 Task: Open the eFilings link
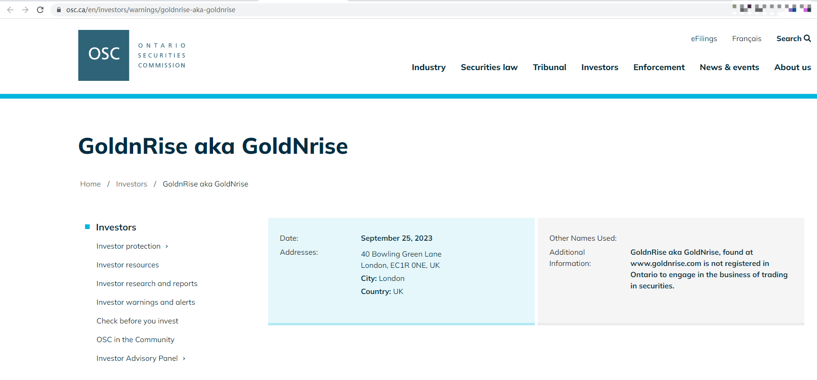click(x=704, y=39)
